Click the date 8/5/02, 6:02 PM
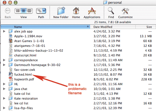This screenshot has height=111, width=156. pyautogui.click(x=106, y=79)
